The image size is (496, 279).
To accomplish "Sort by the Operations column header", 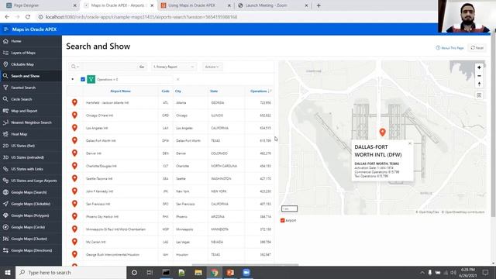I will pyautogui.click(x=258, y=91).
